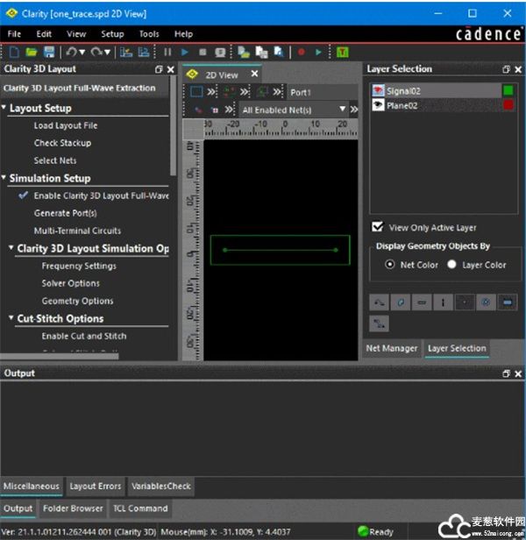
Task: Click the red Record icon in toolbar
Action: [301, 53]
